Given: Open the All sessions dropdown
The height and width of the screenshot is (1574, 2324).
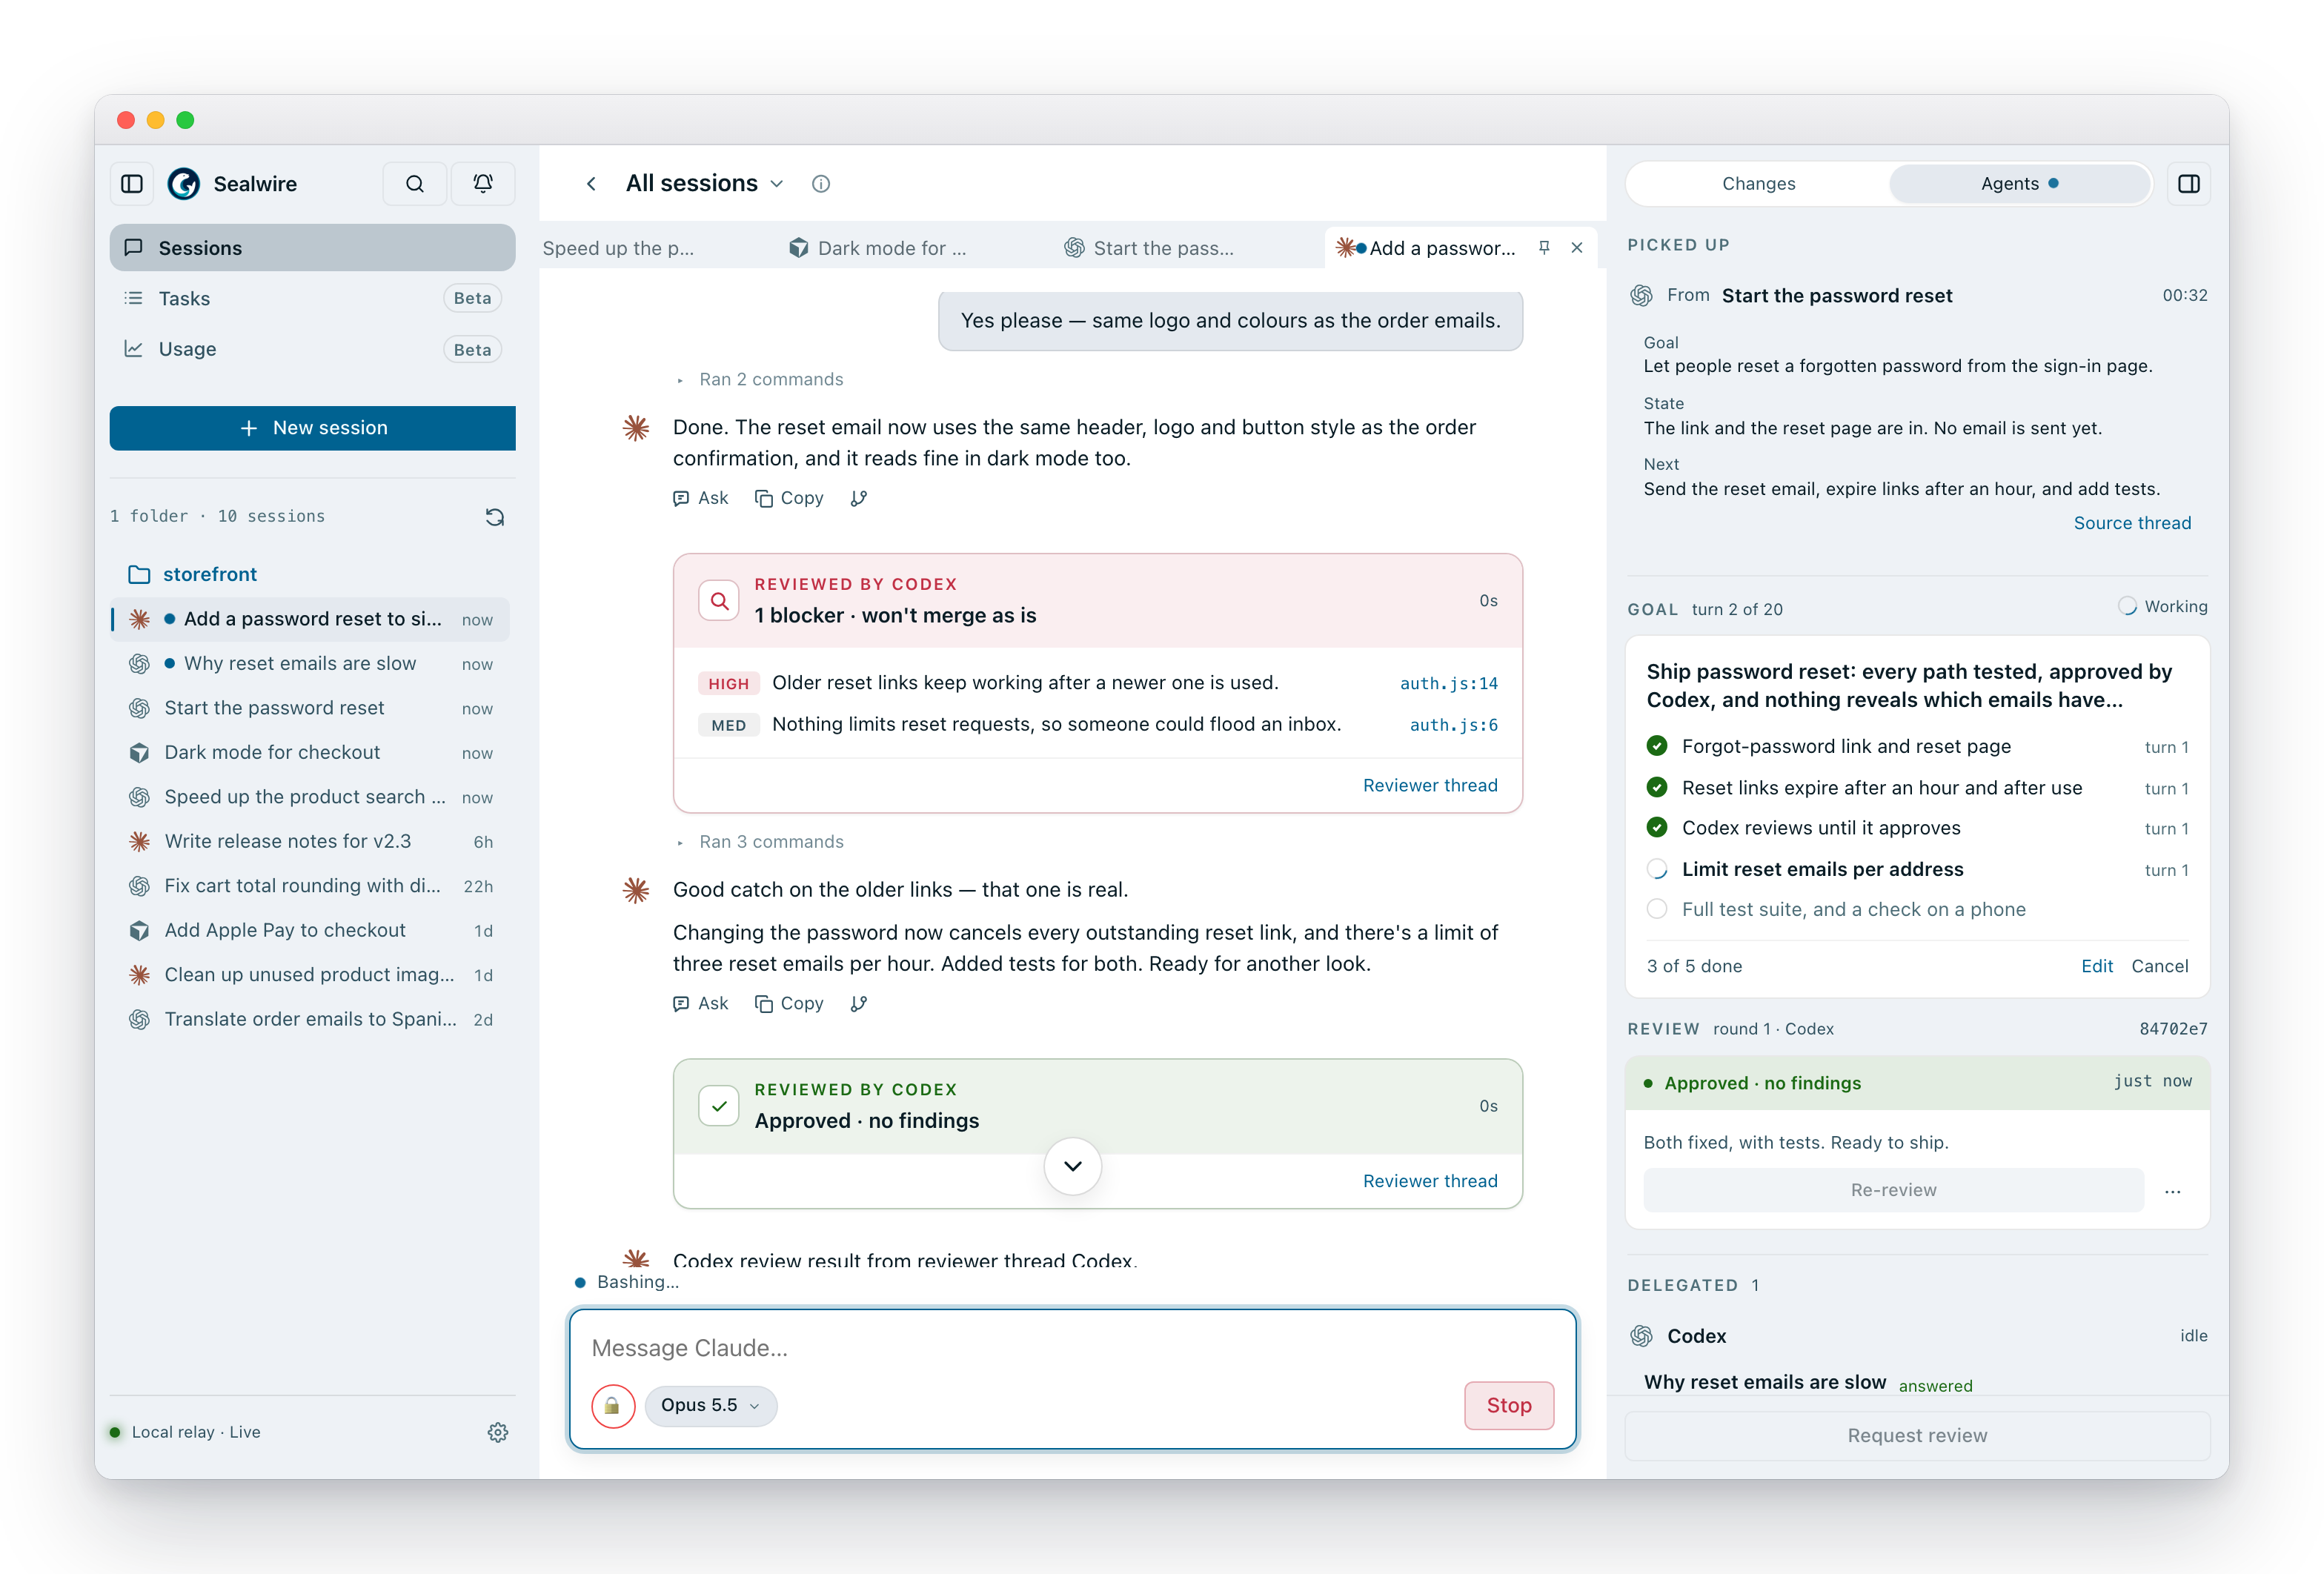Looking at the screenshot, I should [705, 184].
